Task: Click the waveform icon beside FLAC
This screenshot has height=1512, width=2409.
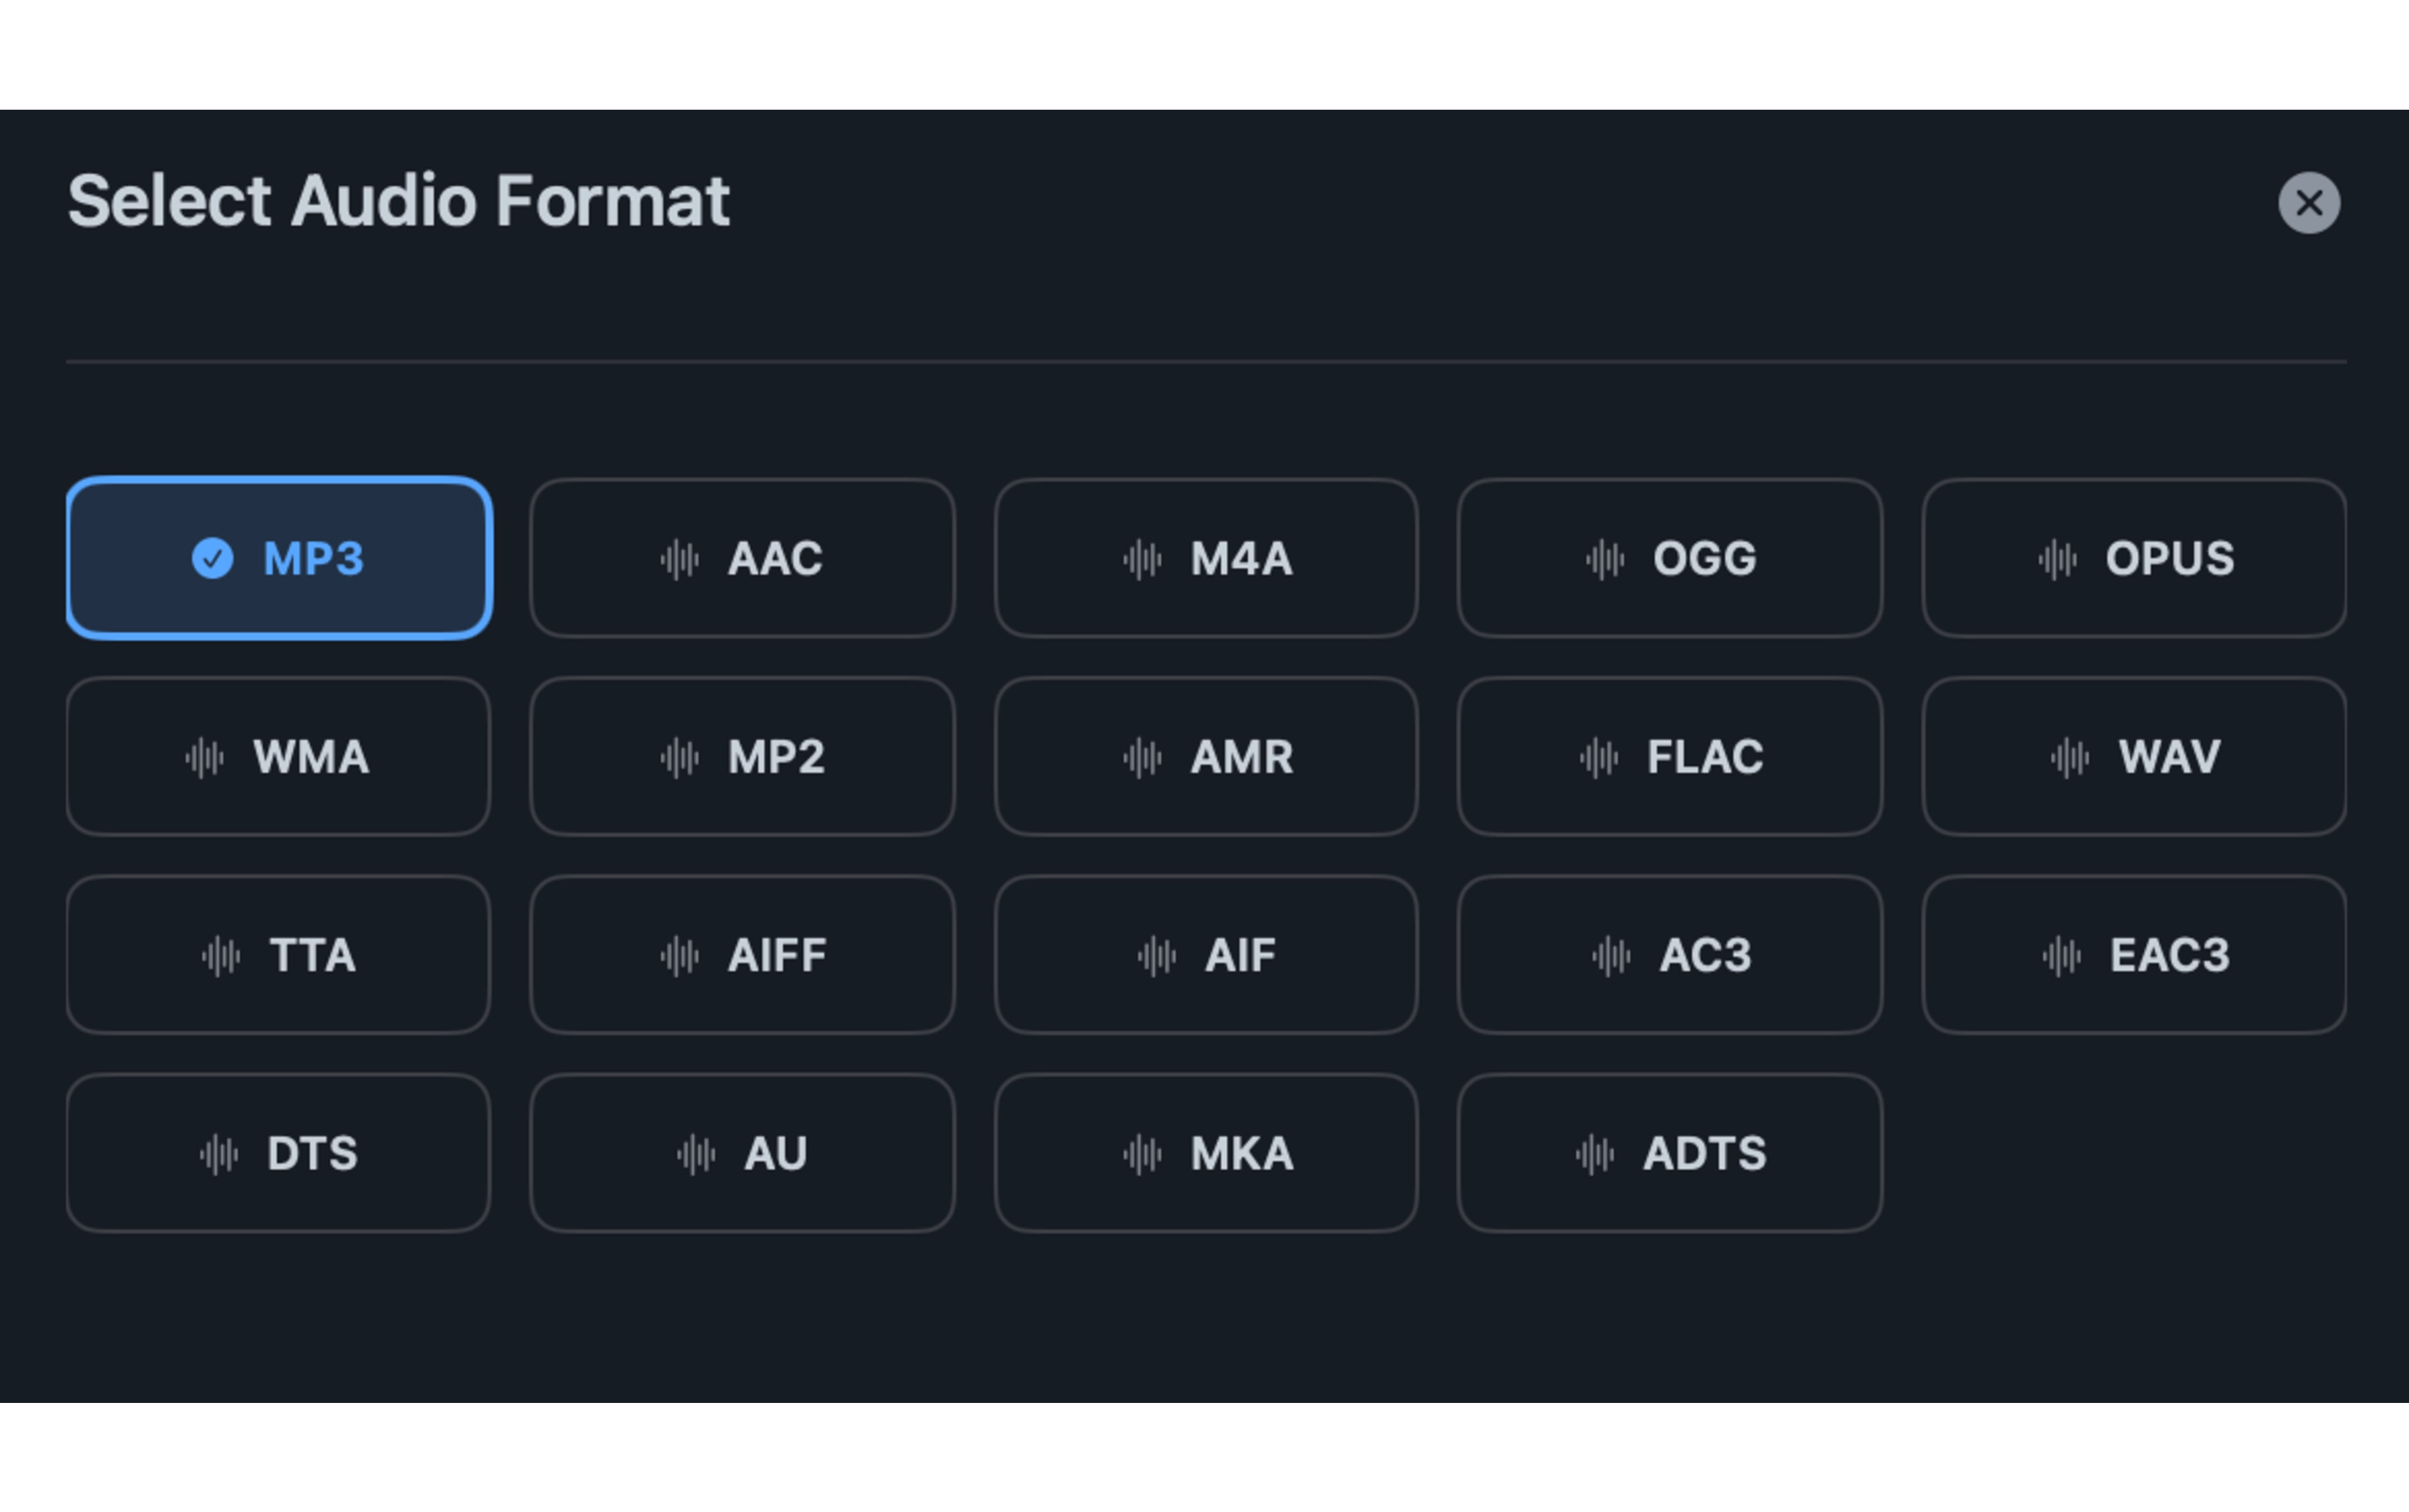Action: [x=1599, y=757]
